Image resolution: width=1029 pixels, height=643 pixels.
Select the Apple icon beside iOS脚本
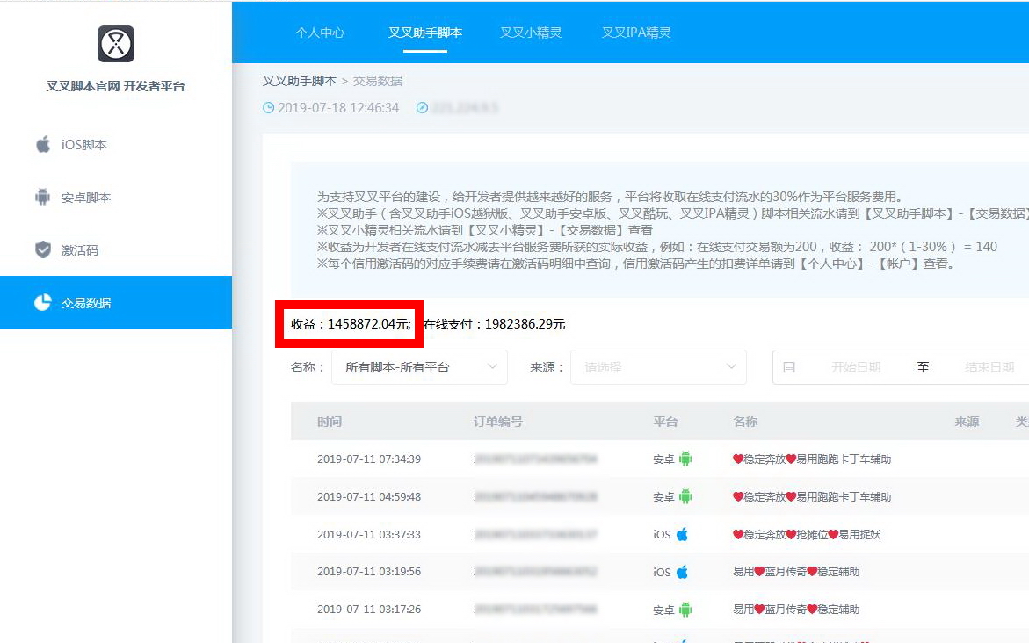coord(43,145)
